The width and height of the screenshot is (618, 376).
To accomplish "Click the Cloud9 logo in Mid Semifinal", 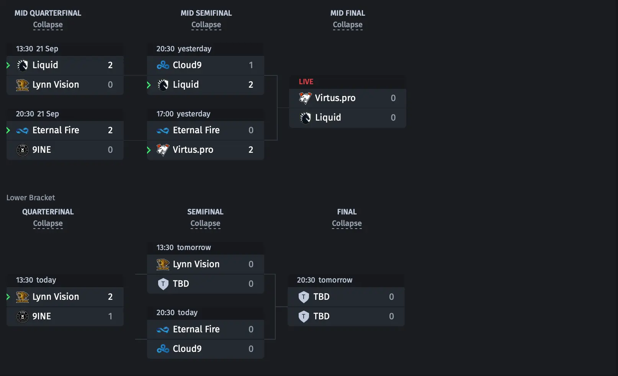I will coord(163,65).
